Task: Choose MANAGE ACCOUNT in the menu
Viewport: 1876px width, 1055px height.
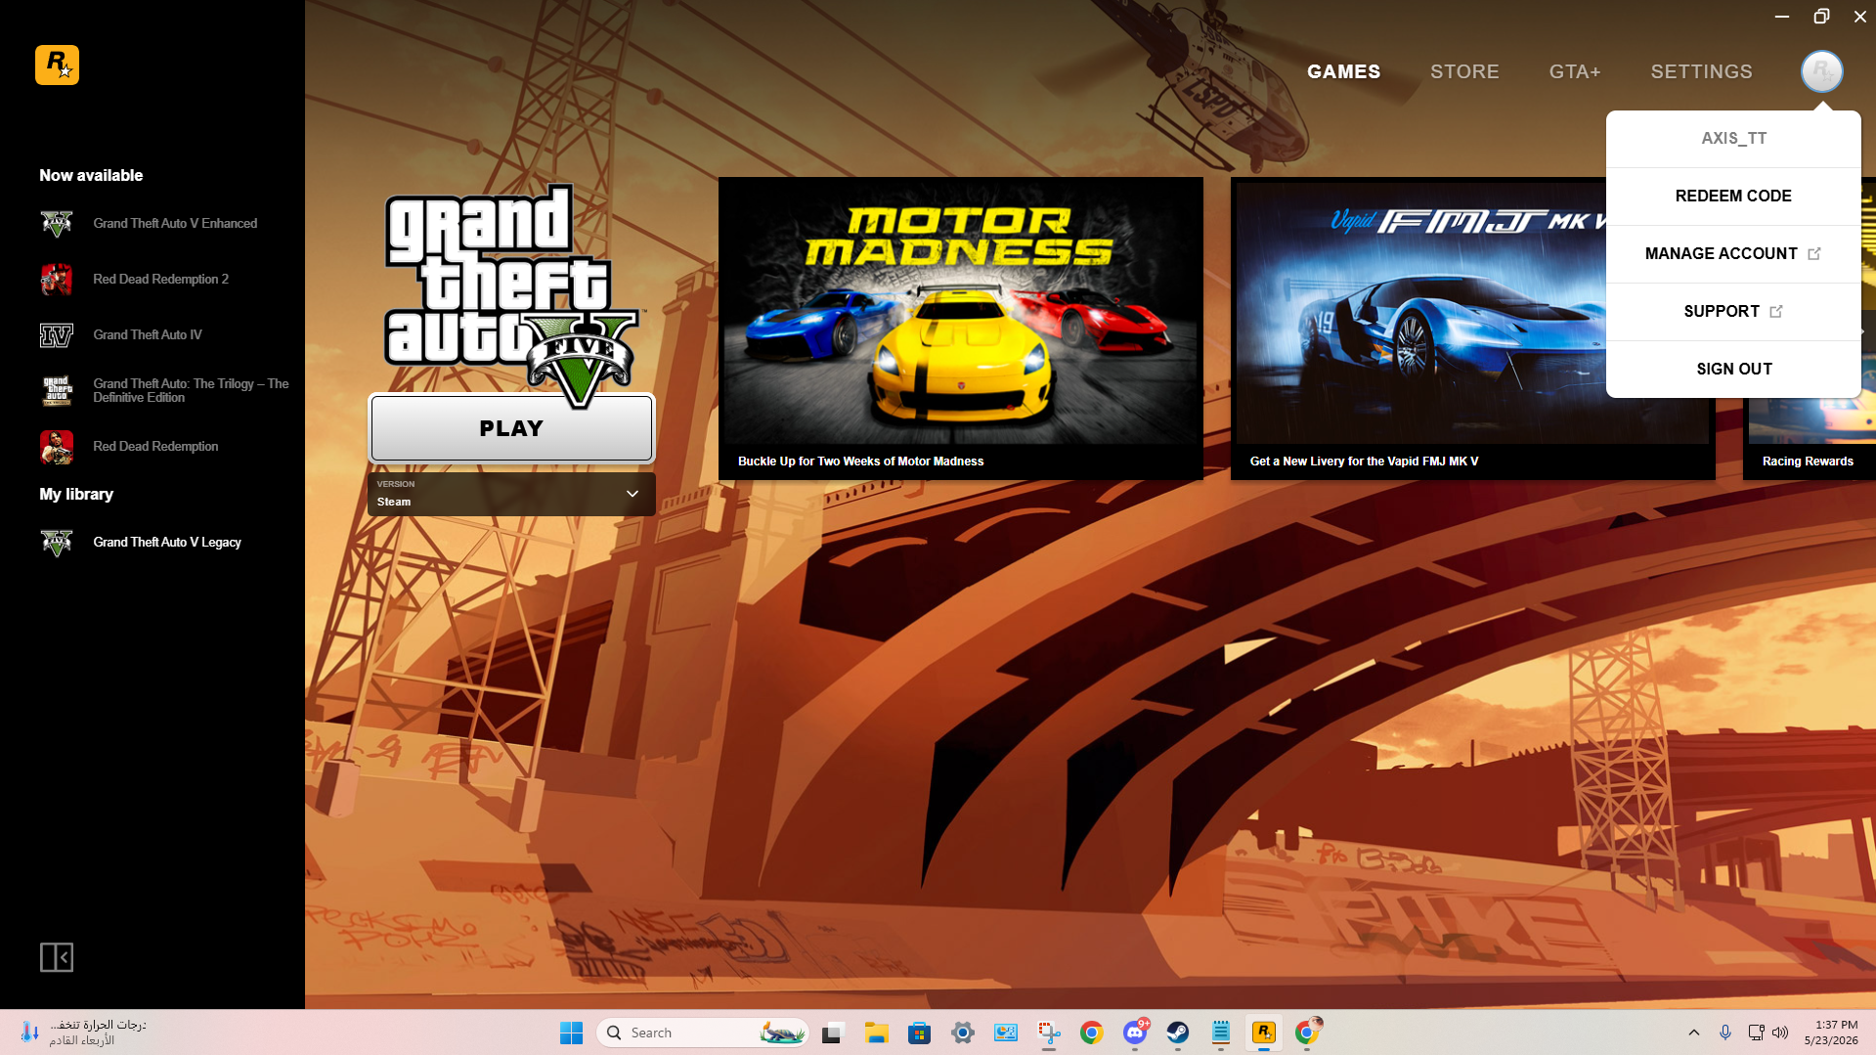Action: click(x=1733, y=254)
